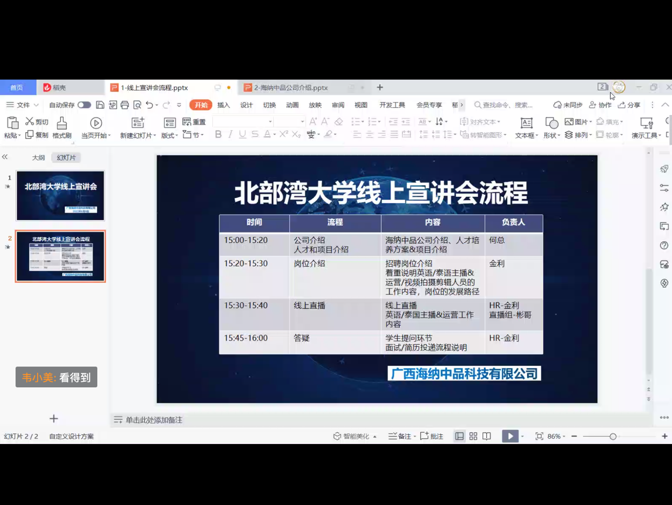This screenshot has height=505, width=672.
Task: Switch to 2-海纳中品公司介绍.pptx document tab
Action: [x=291, y=88]
